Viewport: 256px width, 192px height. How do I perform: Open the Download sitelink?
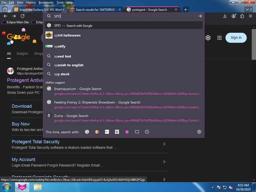point(22,106)
